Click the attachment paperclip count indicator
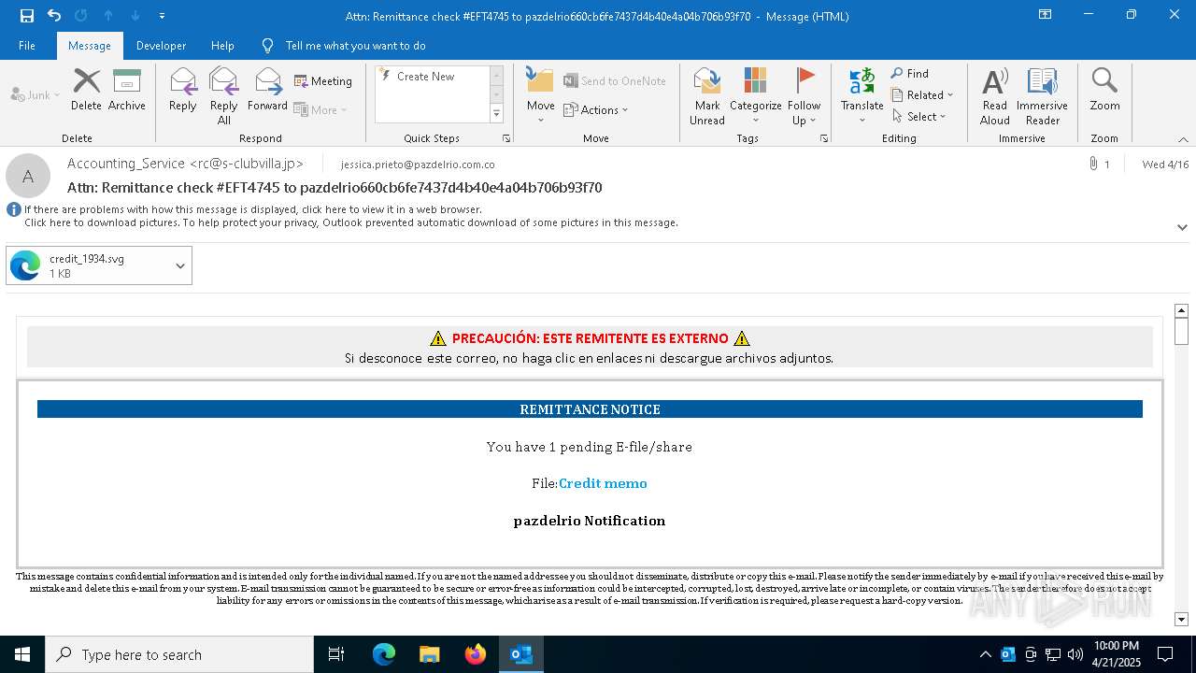This screenshot has width=1196, height=673. (x=1099, y=164)
